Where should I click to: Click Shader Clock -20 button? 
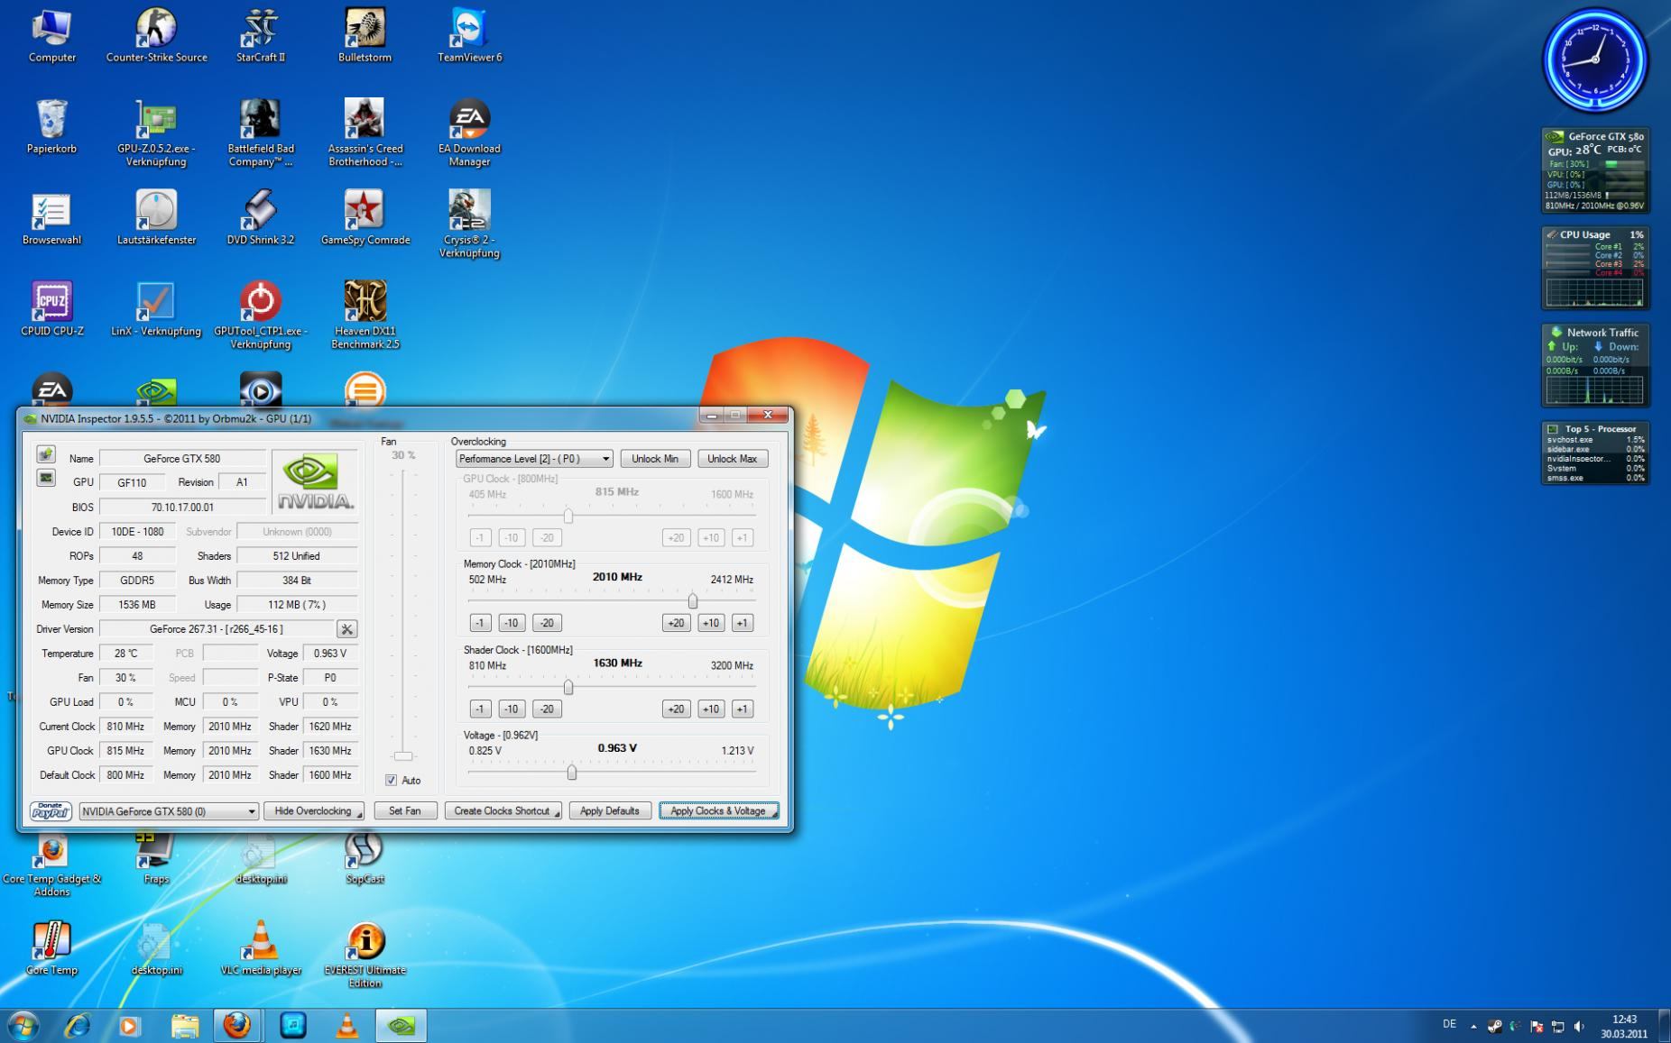pyautogui.click(x=547, y=709)
